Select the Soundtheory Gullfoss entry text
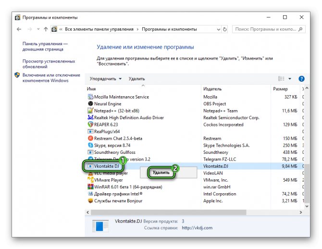 pos(115,152)
